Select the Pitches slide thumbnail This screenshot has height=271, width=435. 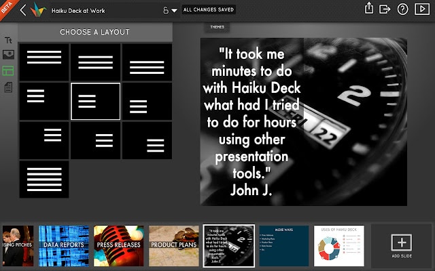[x=18, y=246]
